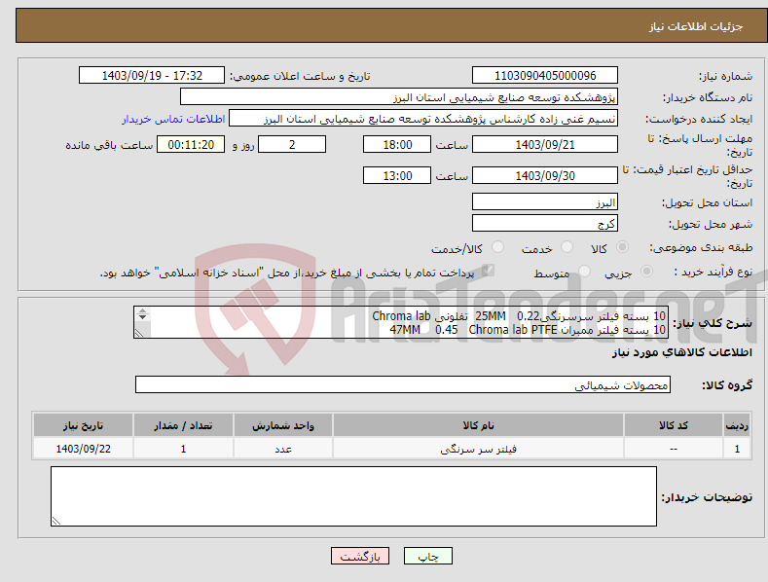
Task: Click the textarea resize handle in توضیحات خریدار
Action: pyautogui.click(x=56, y=522)
